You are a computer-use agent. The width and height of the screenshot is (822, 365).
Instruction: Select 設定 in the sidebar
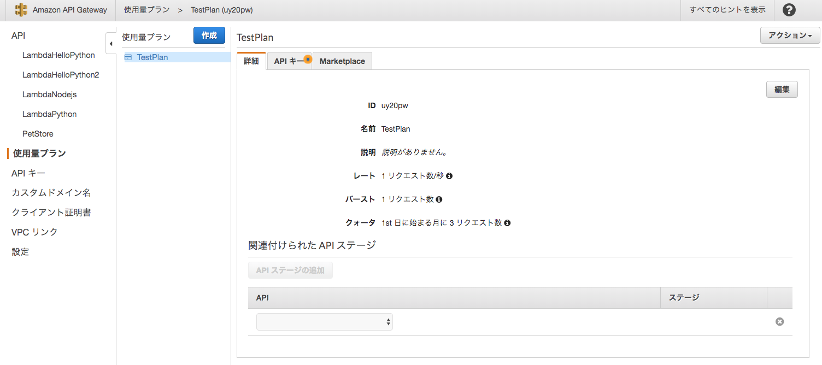[20, 251]
